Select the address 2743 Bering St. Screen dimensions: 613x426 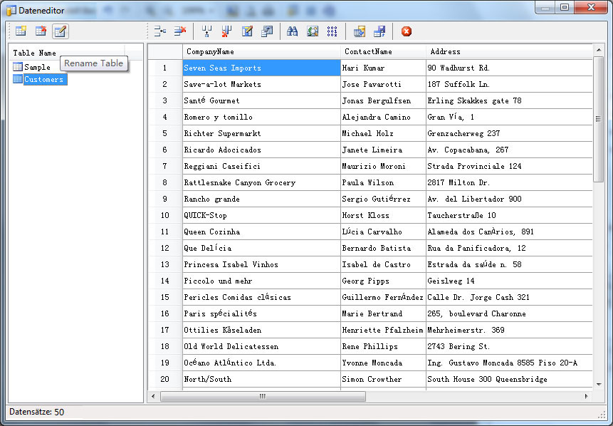509,347
